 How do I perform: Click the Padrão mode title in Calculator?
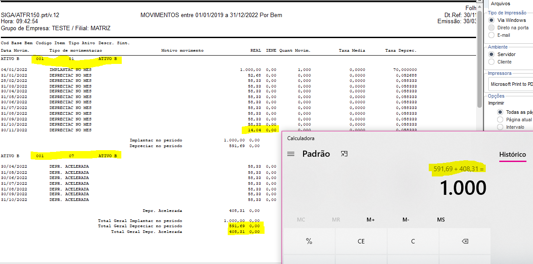pos(316,154)
